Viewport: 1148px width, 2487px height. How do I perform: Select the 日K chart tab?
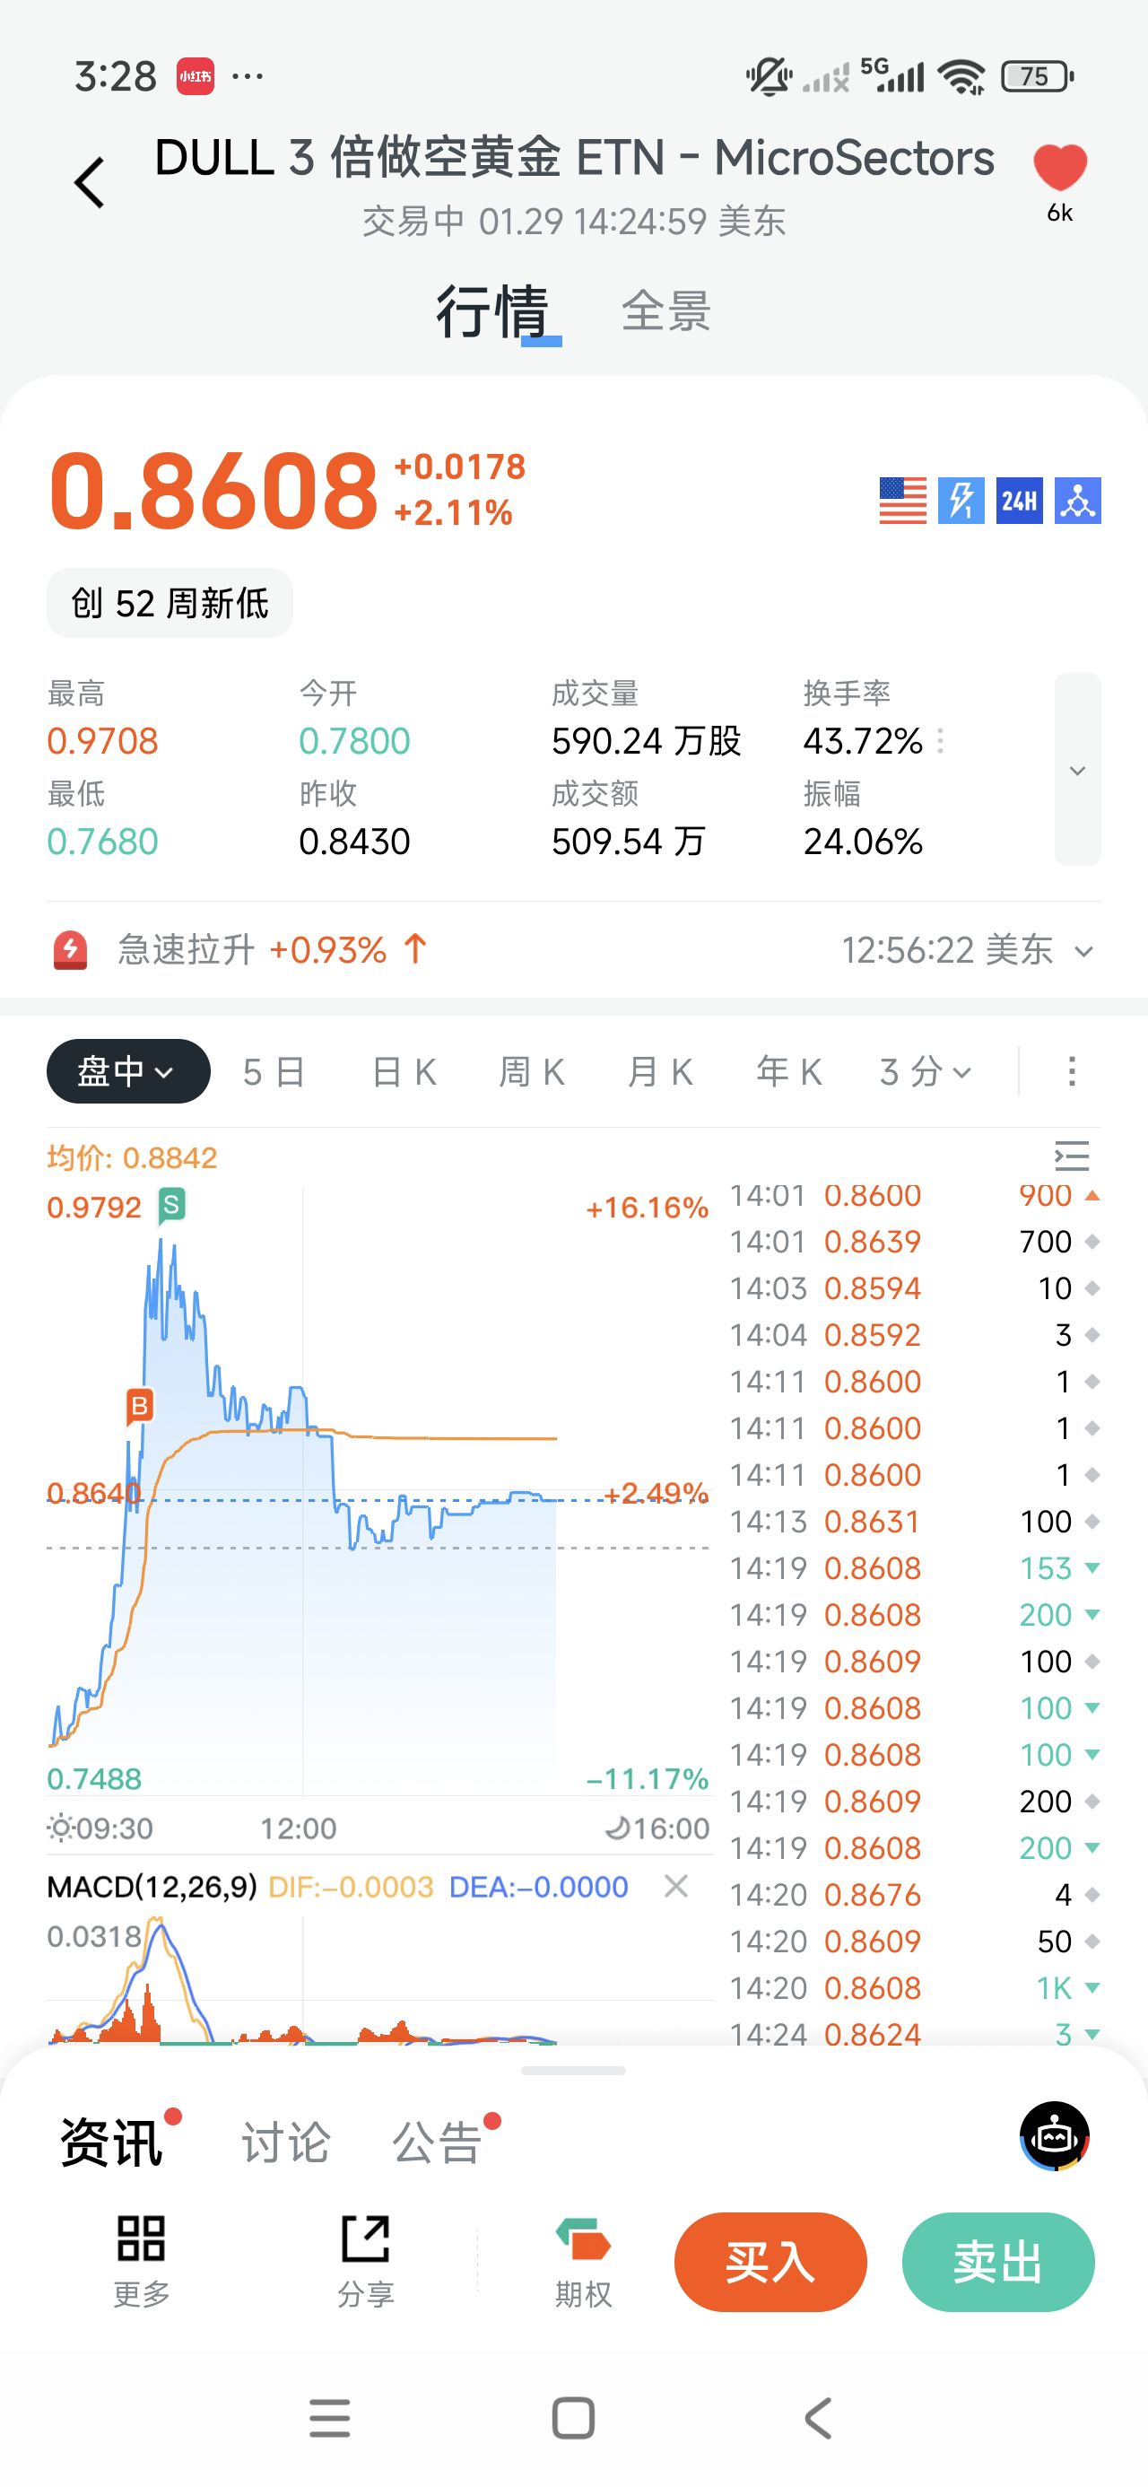pyautogui.click(x=404, y=1070)
